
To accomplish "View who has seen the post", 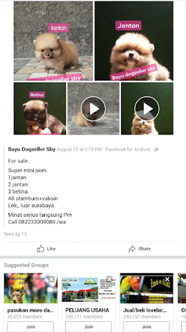I will 15,234.
